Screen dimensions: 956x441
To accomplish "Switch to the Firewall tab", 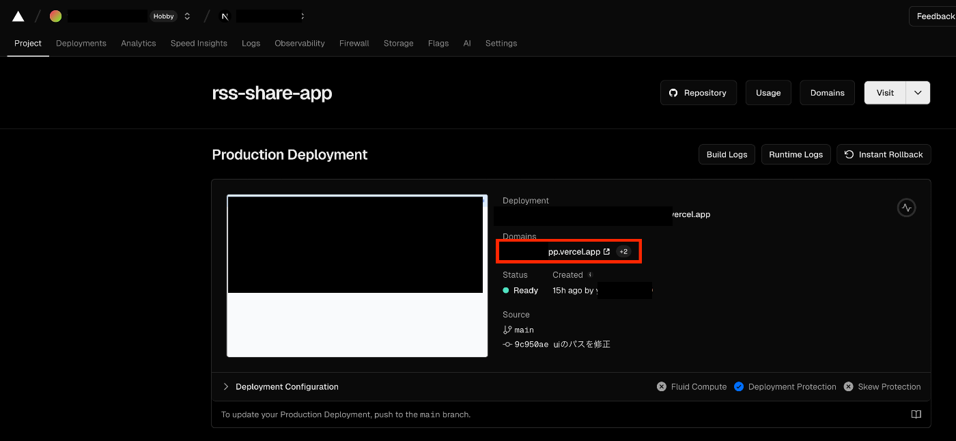I will click(354, 43).
